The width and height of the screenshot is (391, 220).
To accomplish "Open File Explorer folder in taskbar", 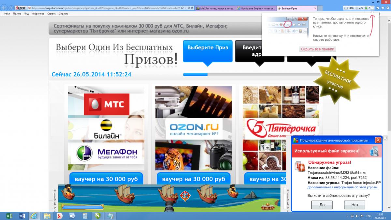I will (x=47, y=216).
